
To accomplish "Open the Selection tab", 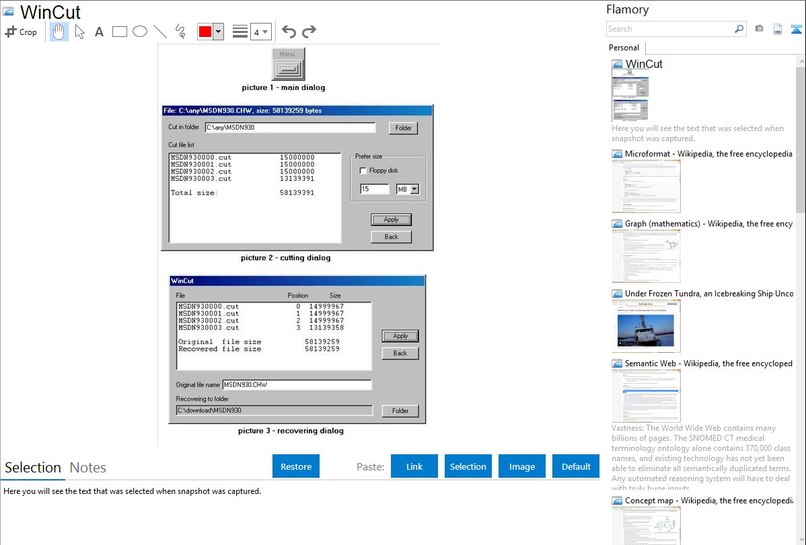I will coord(33,468).
